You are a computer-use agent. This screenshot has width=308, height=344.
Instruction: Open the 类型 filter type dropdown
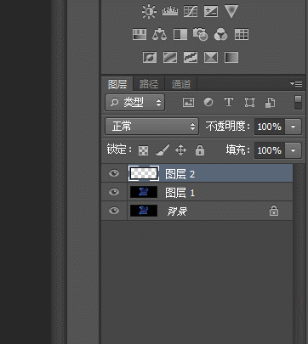[135, 103]
